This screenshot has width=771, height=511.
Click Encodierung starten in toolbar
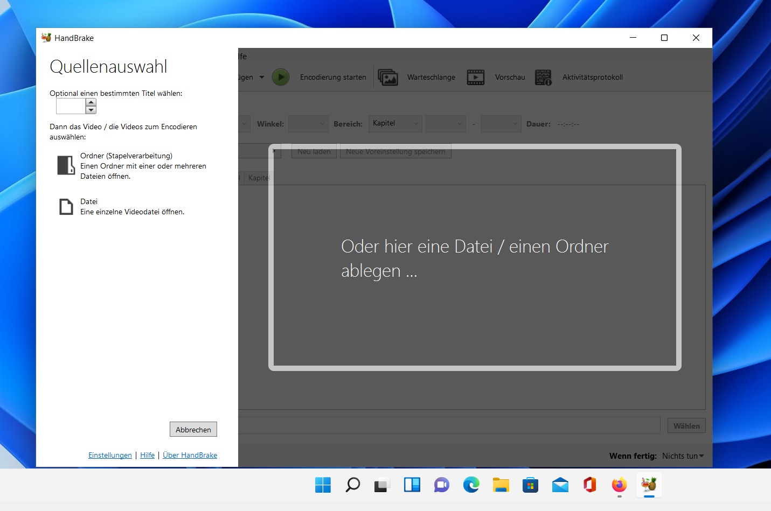[x=333, y=77]
